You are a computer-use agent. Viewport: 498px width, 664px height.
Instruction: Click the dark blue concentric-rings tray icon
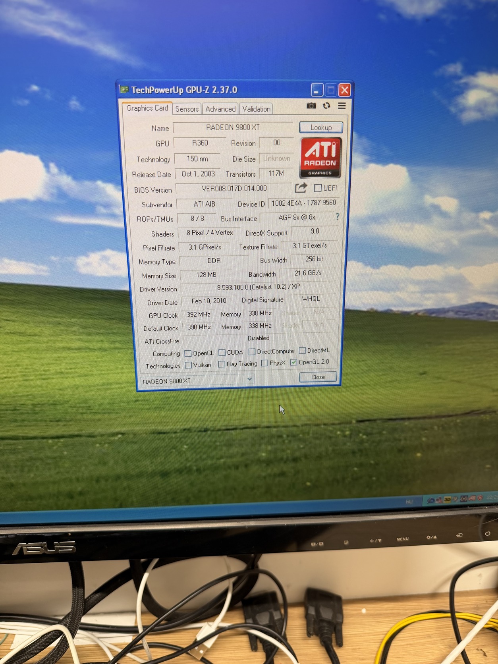[463, 498]
